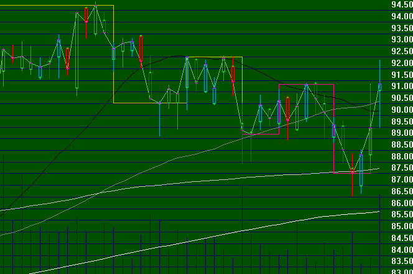Image resolution: width=413 pixels, height=274 pixels.
Task: Select the 89.00 value on price scale
Action: point(402,133)
